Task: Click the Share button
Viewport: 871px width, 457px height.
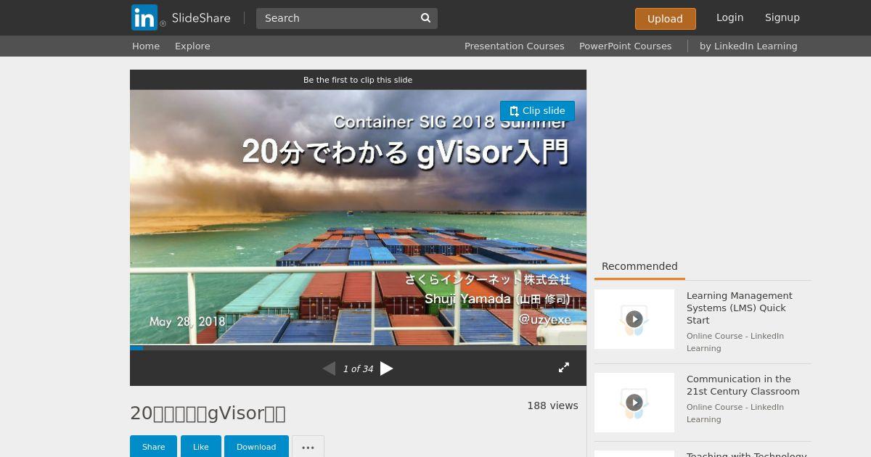Action: [x=153, y=447]
